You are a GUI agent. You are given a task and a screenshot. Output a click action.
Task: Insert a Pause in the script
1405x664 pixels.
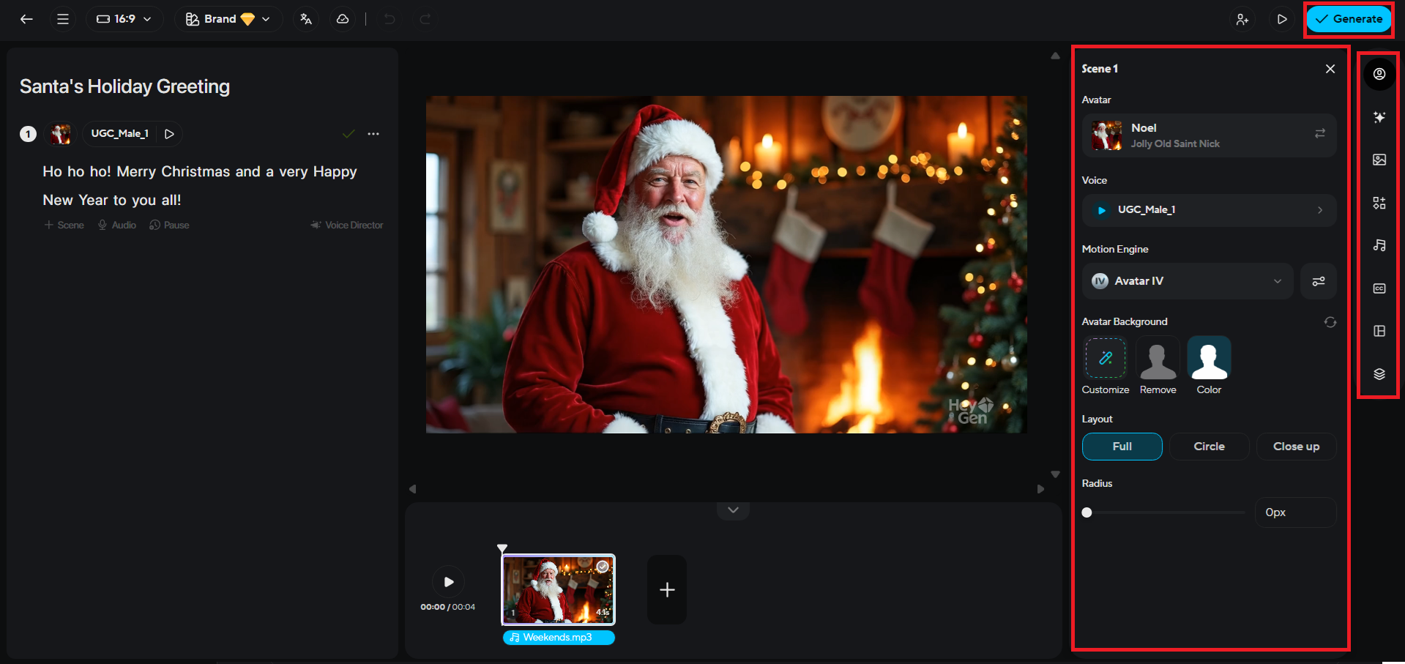[169, 225]
